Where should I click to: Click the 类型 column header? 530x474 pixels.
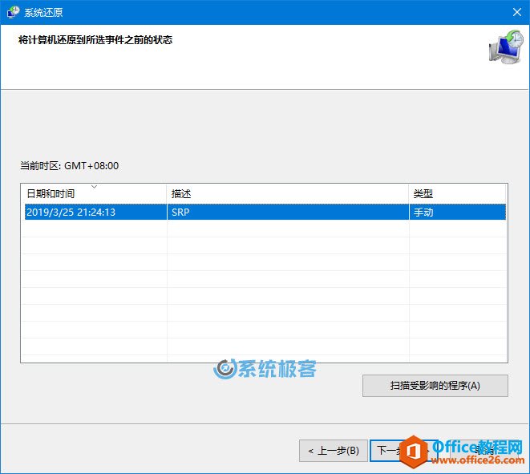(457, 194)
